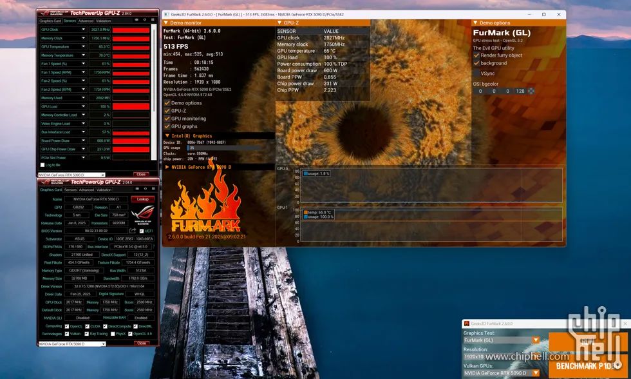Screen dimensions: 631x379
Task: Click the first OSI bgcolor value field
Action: (x=480, y=91)
